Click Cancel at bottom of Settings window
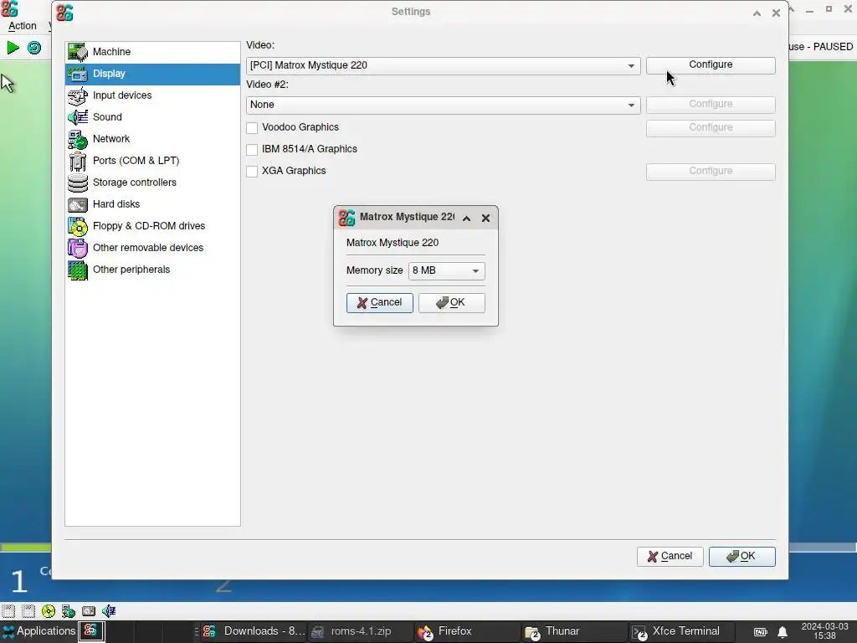The width and height of the screenshot is (857, 643). tap(670, 557)
